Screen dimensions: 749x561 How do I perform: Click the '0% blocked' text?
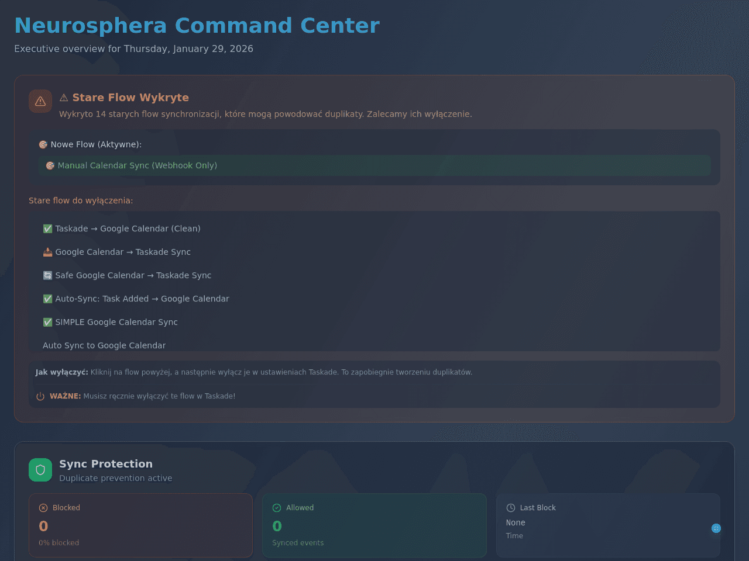pyautogui.click(x=59, y=543)
